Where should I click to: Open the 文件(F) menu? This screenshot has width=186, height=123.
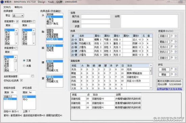7,7
